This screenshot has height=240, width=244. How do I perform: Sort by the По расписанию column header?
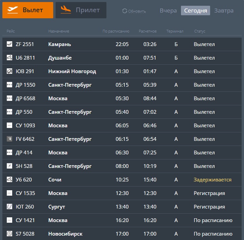click(116, 31)
